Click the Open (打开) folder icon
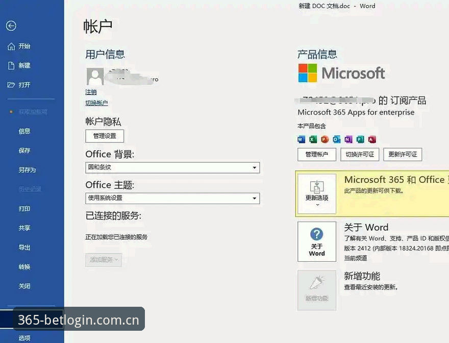 [x=11, y=85]
